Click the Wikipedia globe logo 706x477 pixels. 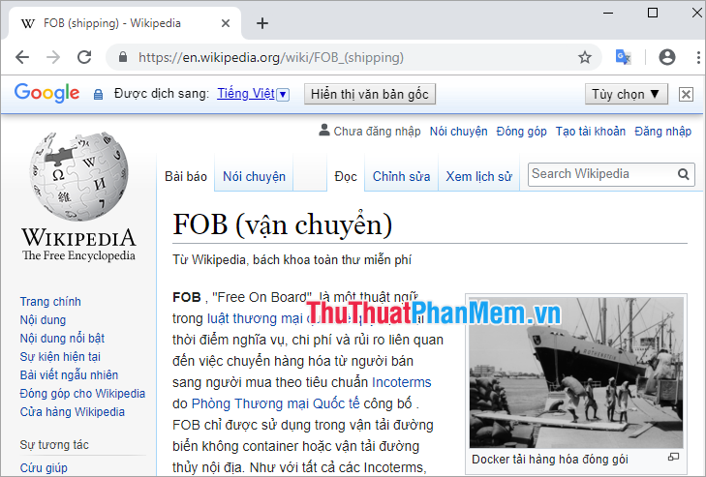coord(78,176)
